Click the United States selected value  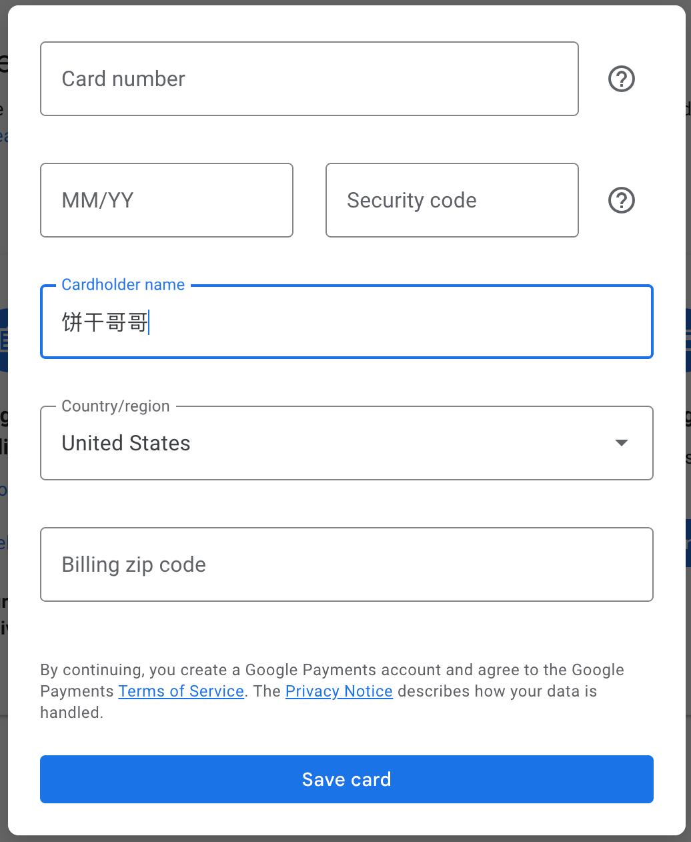126,444
